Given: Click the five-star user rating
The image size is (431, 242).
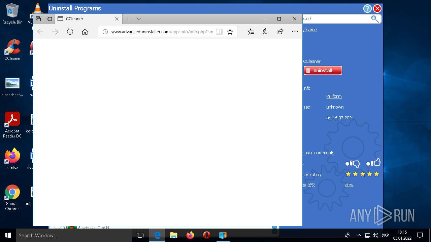Looking at the screenshot, I should coord(362,174).
